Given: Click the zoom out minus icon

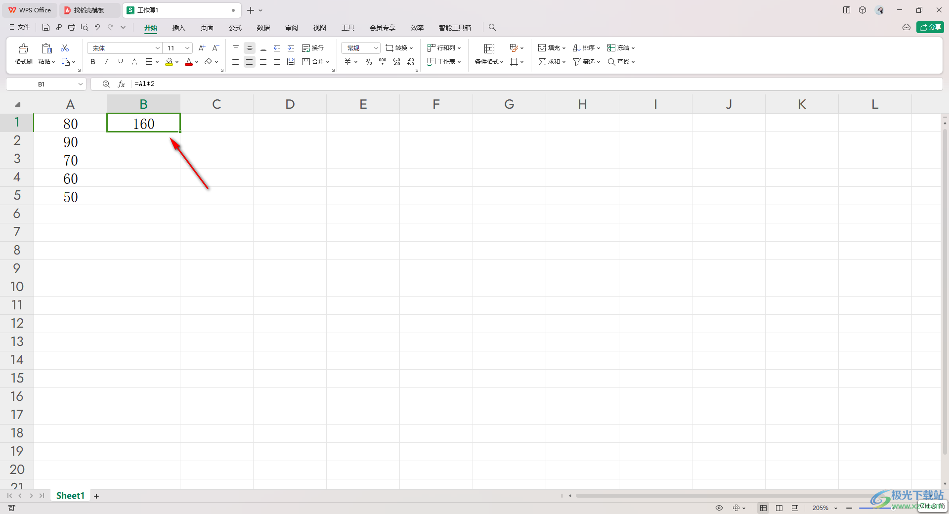Looking at the screenshot, I should [849, 508].
